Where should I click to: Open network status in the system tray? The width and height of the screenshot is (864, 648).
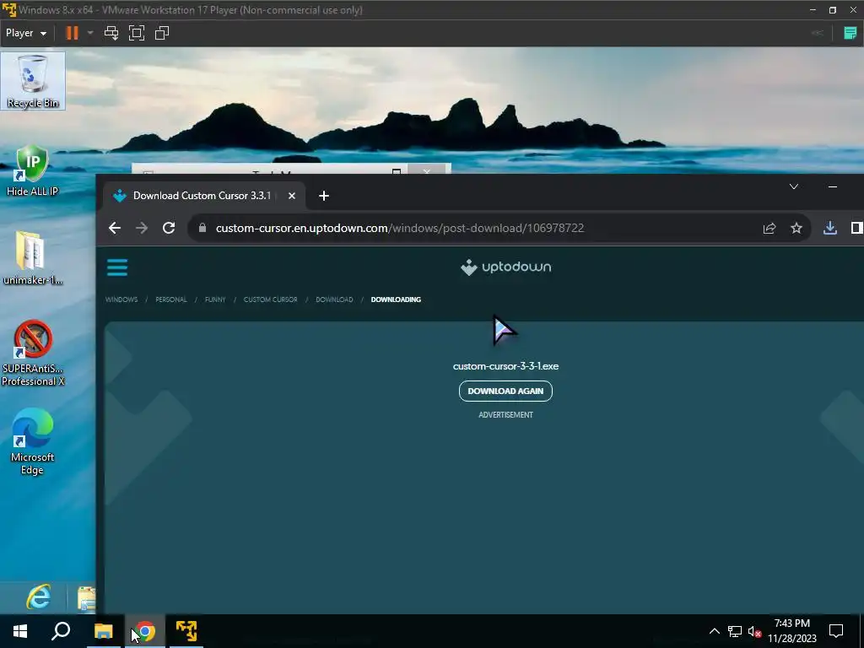coord(735,631)
